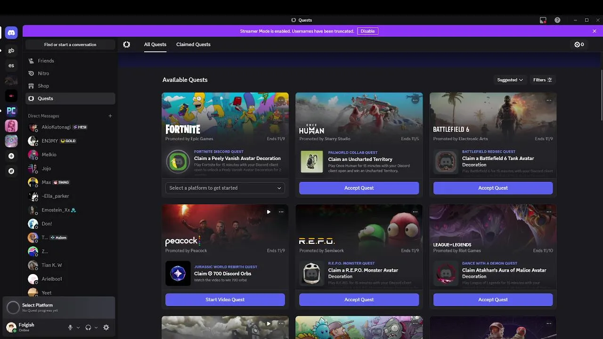Expand 'Select a platform to get started' dropdown
The image size is (603, 339).
(225, 188)
